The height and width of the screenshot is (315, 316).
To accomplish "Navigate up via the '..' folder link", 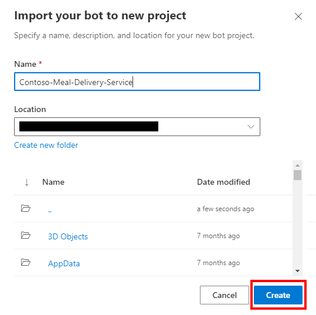I will click(50, 211).
